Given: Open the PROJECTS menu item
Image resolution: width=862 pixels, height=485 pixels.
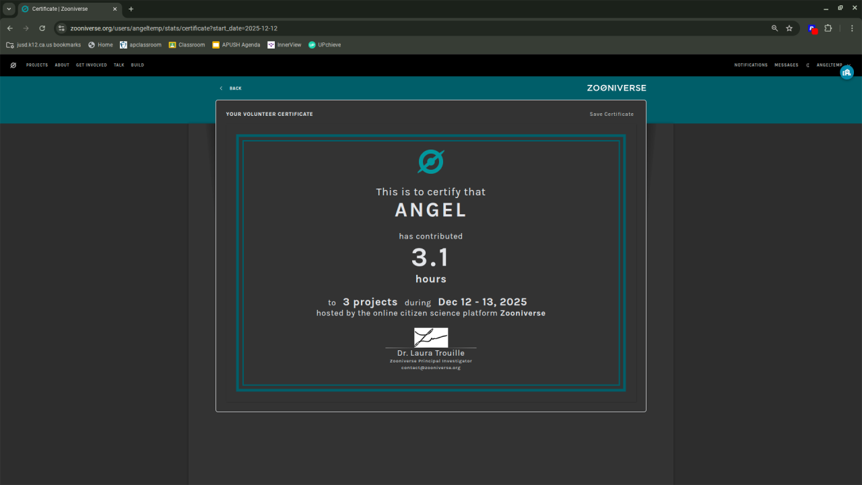Looking at the screenshot, I should 37,65.
